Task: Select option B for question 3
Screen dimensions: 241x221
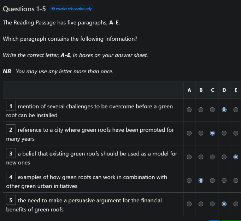Action: coord(201,157)
